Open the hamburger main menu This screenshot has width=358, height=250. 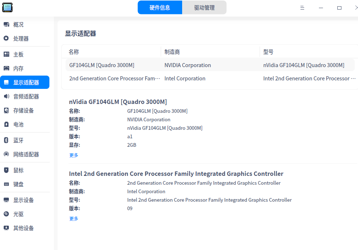[x=302, y=8]
